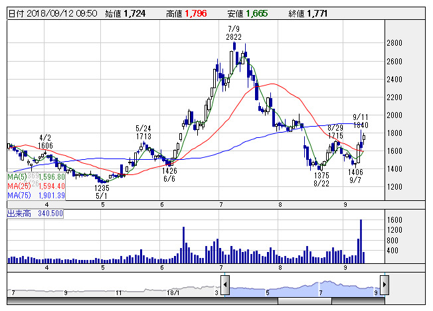433x311 pixels.
Task: Click the left range handle arrow
Action: click(x=225, y=286)
